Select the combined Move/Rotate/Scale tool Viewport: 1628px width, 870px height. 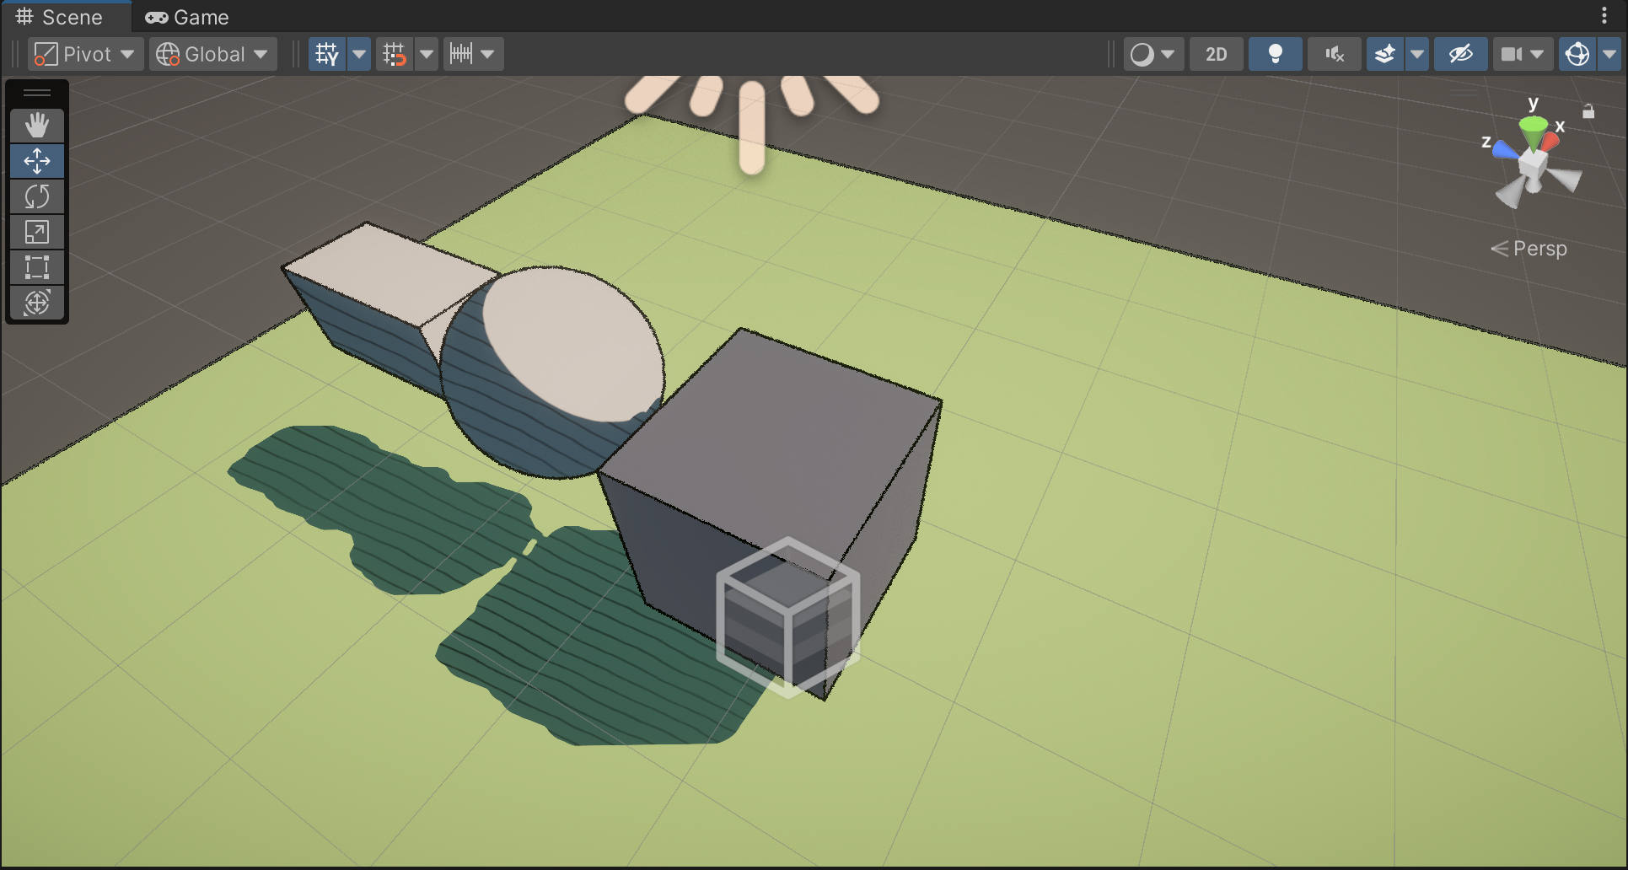tap(37, 303)
